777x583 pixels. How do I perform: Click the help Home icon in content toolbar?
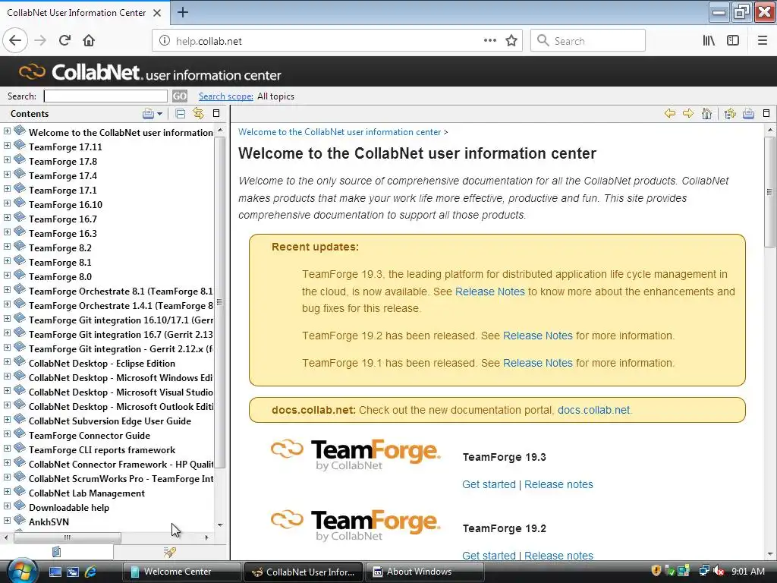707,114
